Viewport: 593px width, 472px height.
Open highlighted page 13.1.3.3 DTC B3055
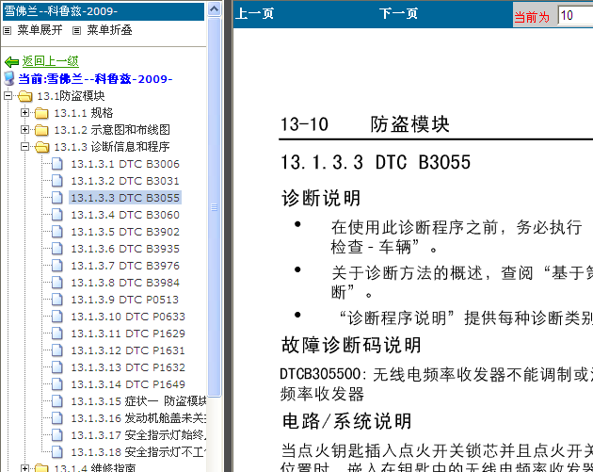point(125,198)
